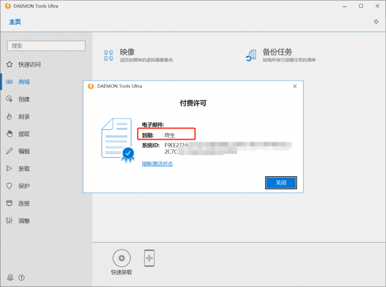
Task: Click the 系统ID label text
Action: click(151, 145)
